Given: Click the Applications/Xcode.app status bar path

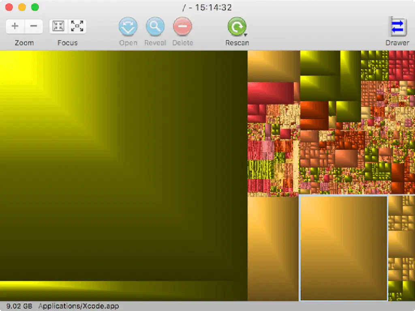Looking at the screenshot, I should click(x=79, y=306).
